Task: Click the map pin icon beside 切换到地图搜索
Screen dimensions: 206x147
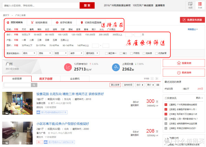Action: 82,23
